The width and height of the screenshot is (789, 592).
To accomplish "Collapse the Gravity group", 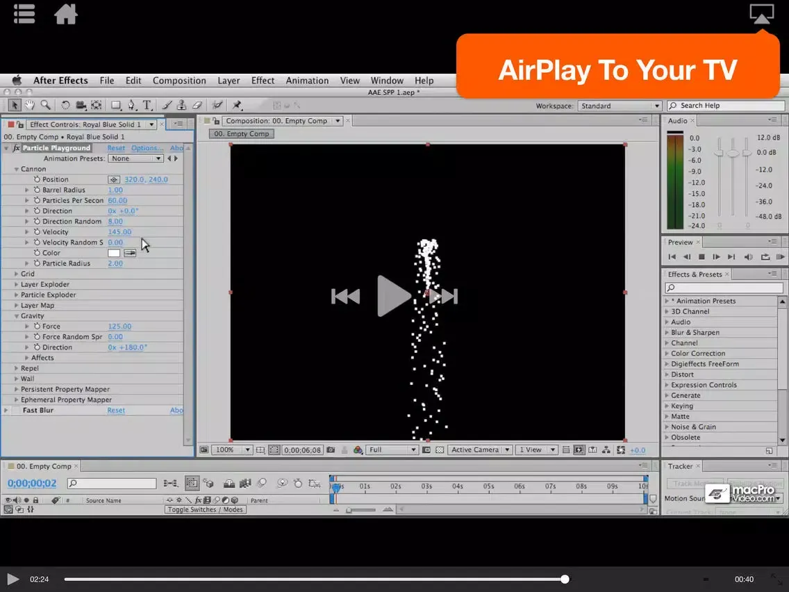I will pyautogui.click(x=17, y=316).
